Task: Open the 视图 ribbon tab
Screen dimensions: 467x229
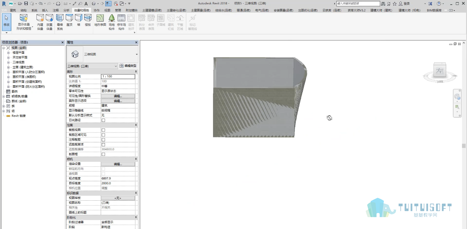Action: click(107, 10)
